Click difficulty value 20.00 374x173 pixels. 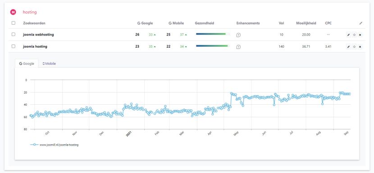(x=306, y=35)
